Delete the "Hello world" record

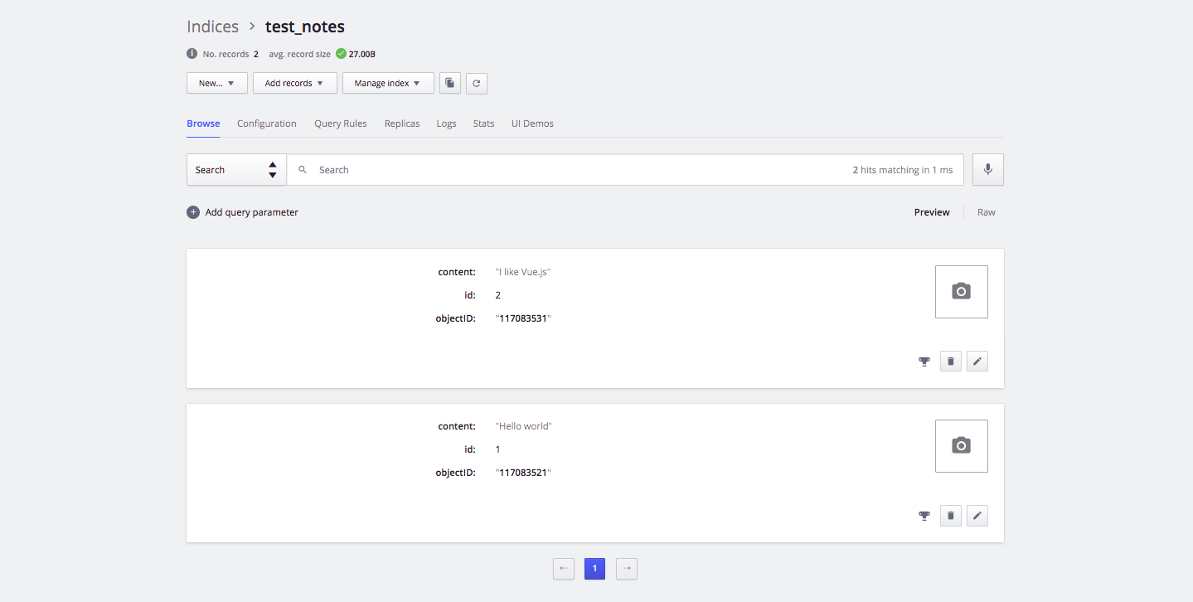950,516
